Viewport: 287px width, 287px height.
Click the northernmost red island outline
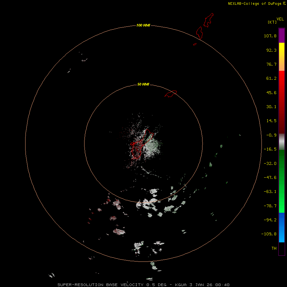pos(209,20)
